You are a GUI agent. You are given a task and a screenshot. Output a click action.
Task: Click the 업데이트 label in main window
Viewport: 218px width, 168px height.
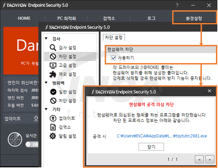(x=13, y=119)
